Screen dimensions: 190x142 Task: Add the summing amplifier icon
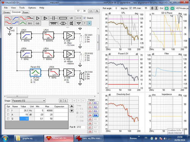tap(45, 18)
